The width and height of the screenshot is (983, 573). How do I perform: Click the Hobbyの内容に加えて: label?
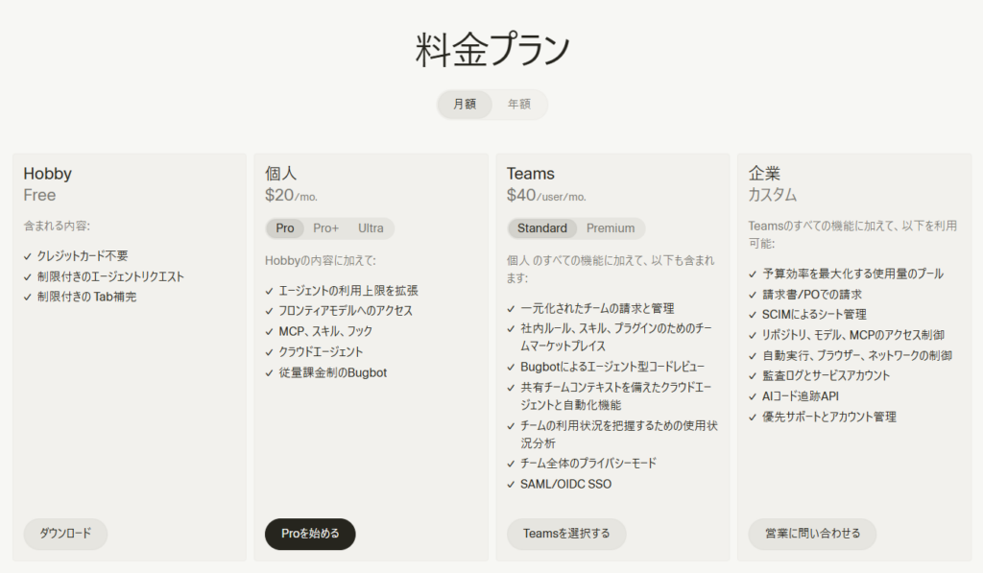[321, 260]
